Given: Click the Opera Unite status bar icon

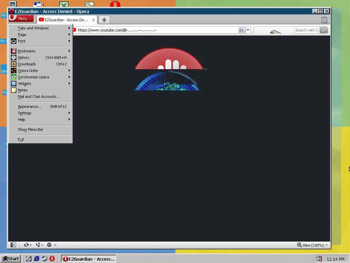Looking at the screenshot, I should (38, 245).
